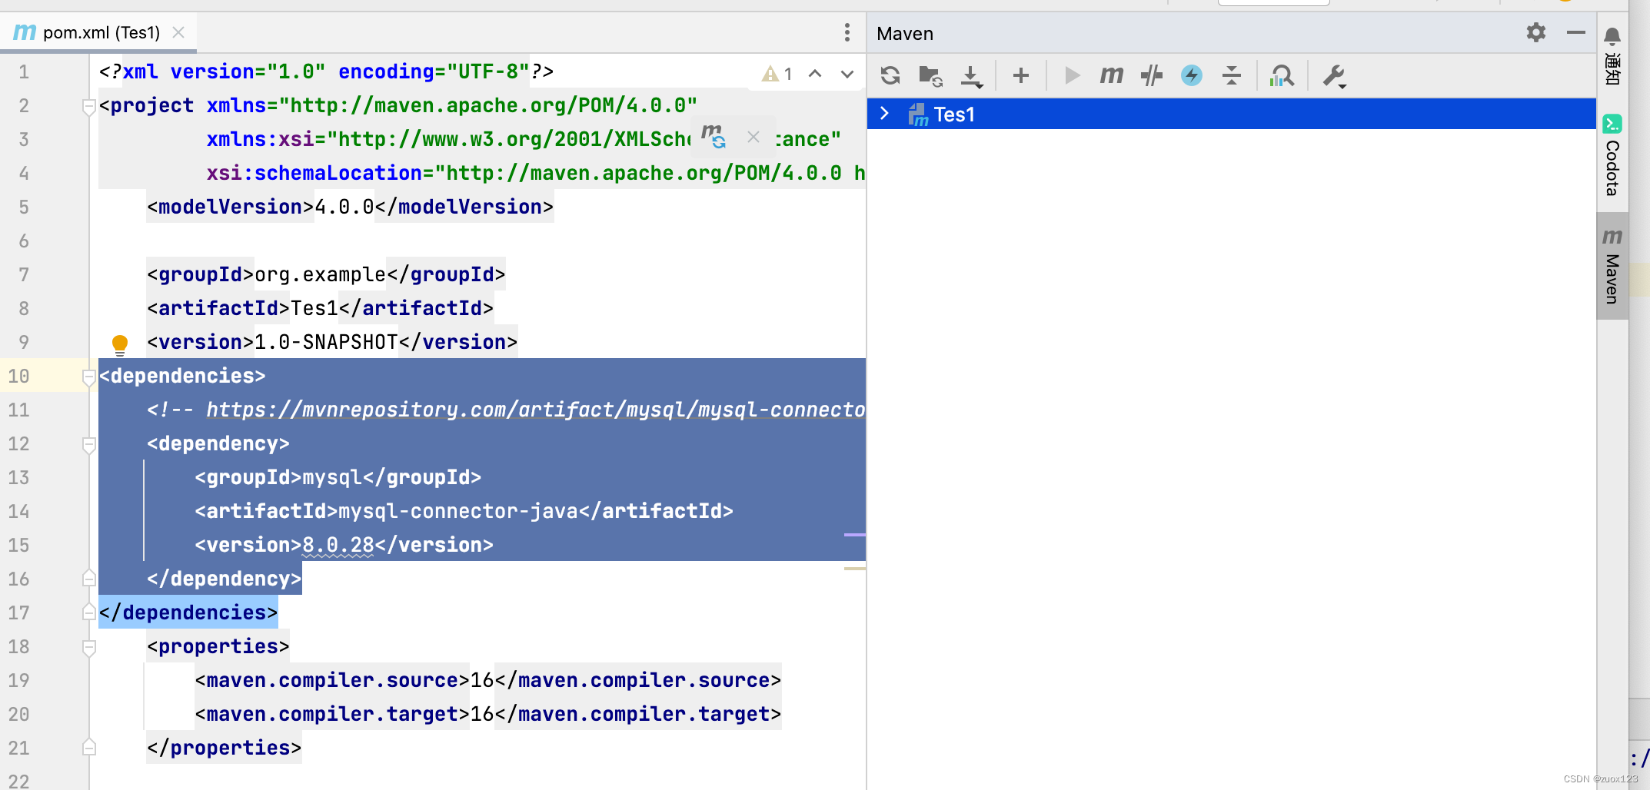Viewport: 1650px width, 790px height.
Task: Select Tes1 project in Maven tree
Action: tap(1232, 114)
